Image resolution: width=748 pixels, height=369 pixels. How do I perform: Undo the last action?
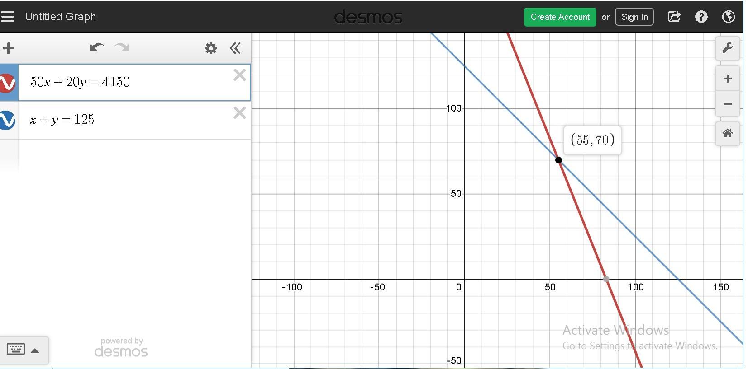[97, 47]
